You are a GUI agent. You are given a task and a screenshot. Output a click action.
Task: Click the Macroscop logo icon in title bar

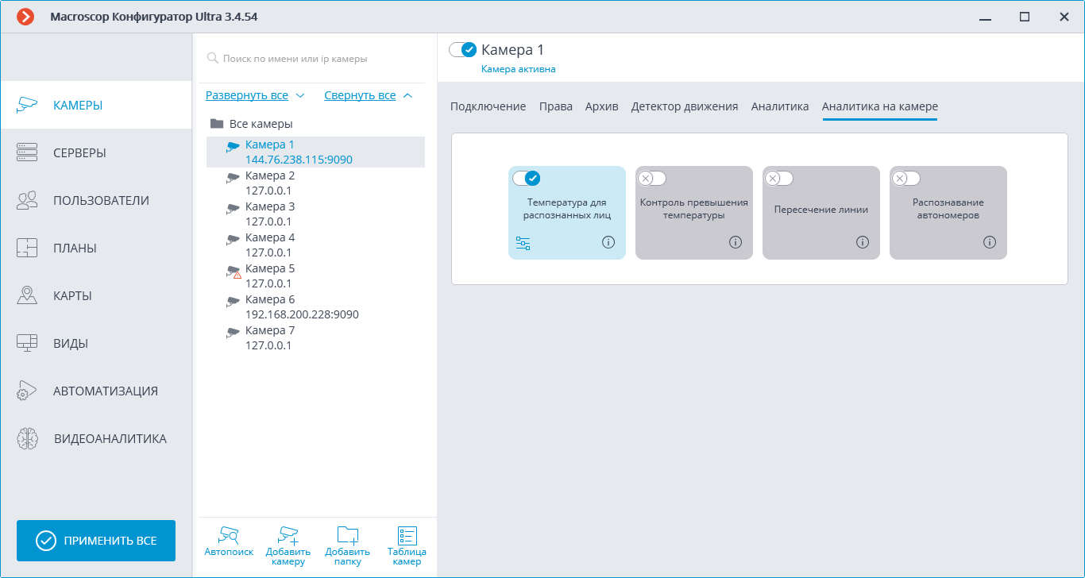click(25, 17)
